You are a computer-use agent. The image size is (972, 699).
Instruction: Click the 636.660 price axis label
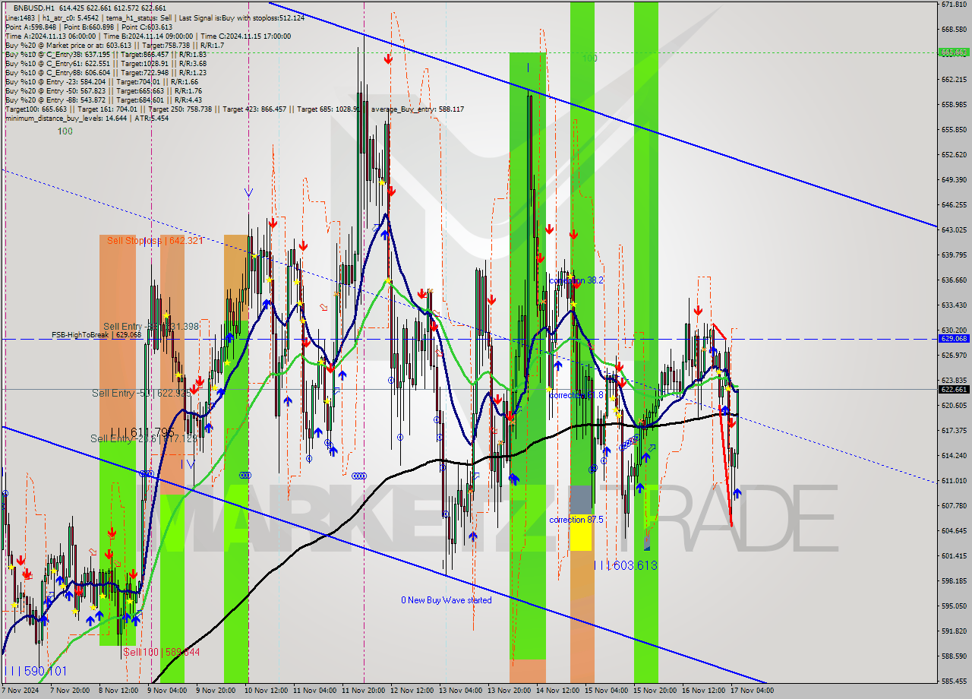pos(954,280)
